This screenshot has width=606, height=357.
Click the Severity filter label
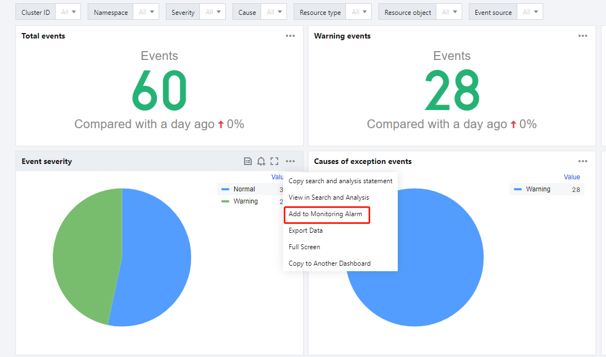183,12
